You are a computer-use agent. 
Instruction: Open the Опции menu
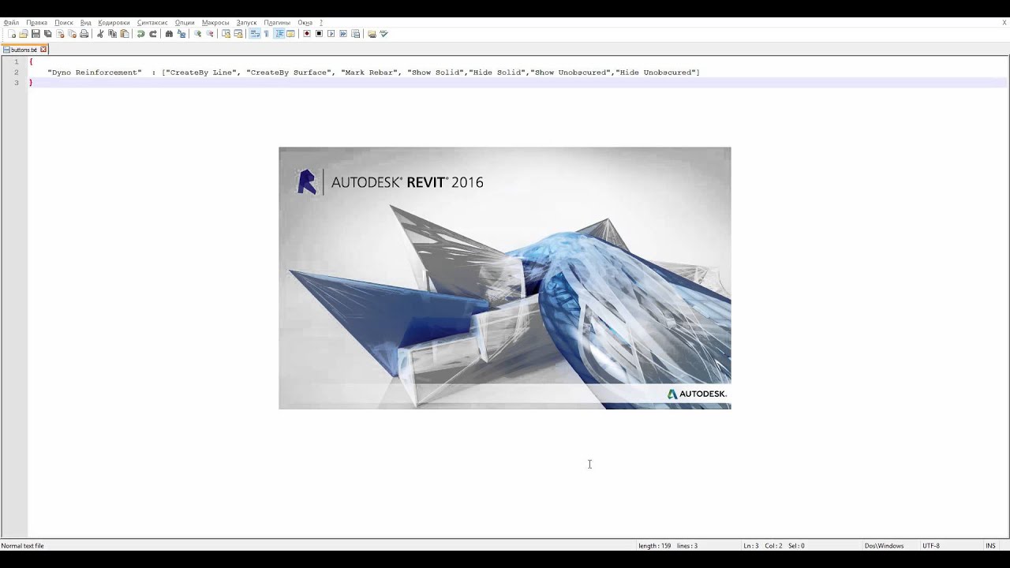pos(185,23)
